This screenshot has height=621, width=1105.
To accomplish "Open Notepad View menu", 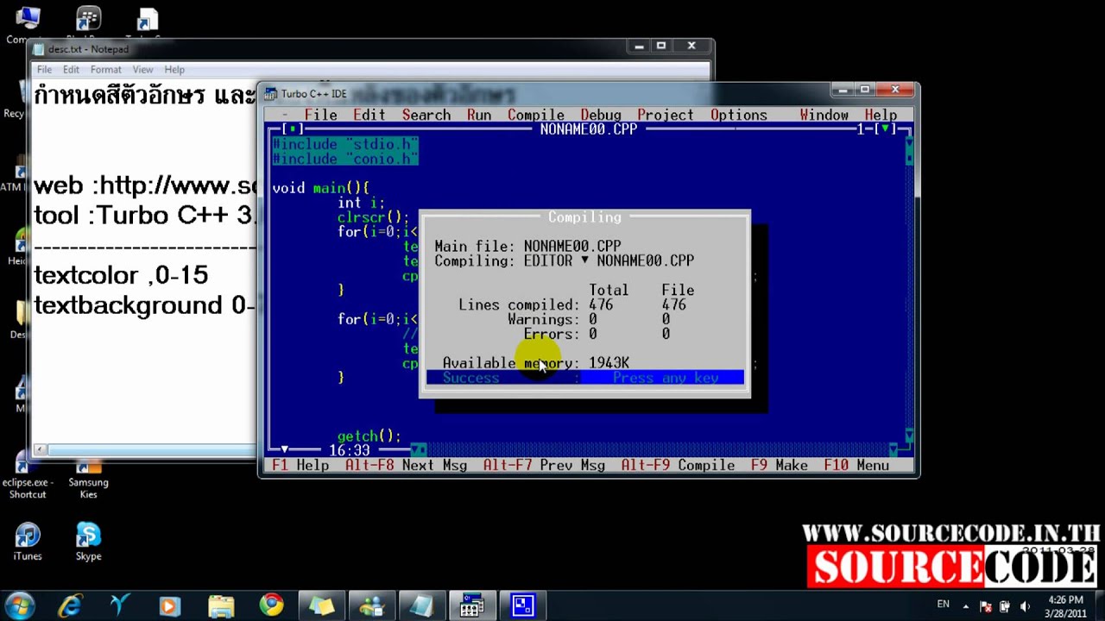I will (142, 70).
